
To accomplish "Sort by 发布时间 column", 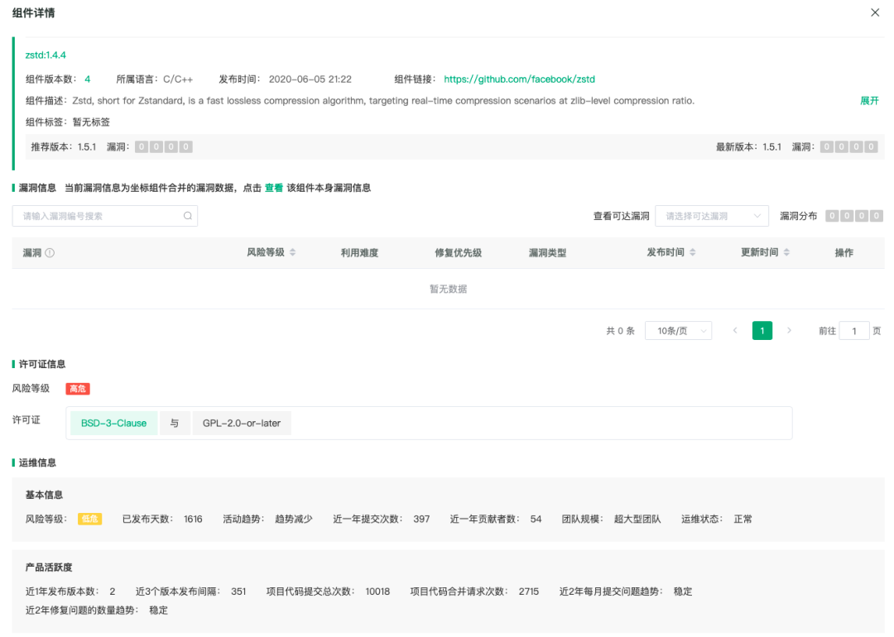I will 693,252.
